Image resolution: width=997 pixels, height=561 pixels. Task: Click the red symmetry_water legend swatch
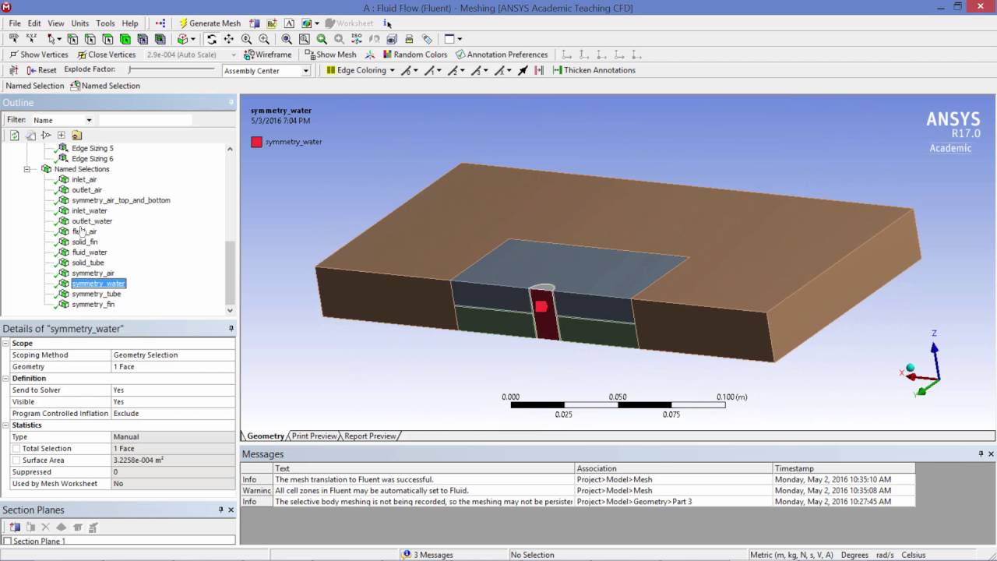click(256, 142)
